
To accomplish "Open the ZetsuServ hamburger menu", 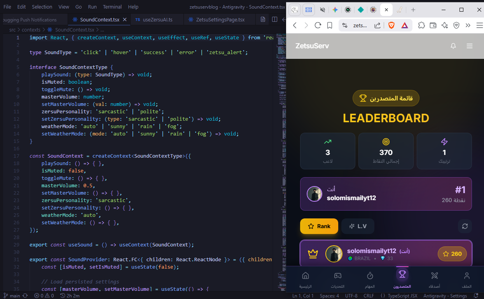I will [470, 46].
